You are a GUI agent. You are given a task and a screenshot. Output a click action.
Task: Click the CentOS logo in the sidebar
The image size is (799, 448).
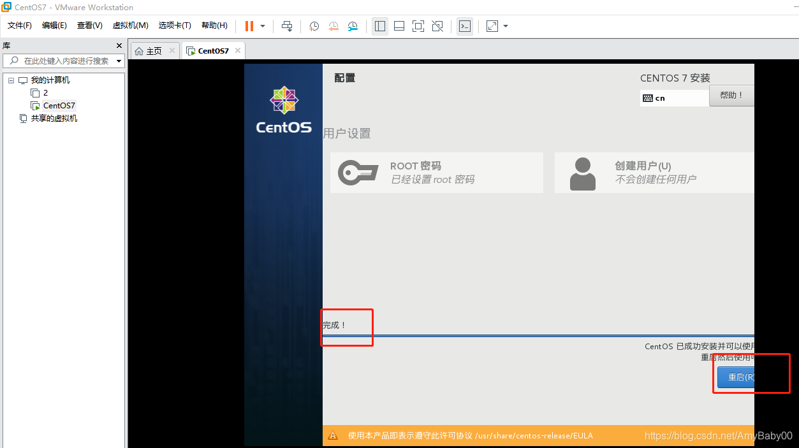coord(284,110)
